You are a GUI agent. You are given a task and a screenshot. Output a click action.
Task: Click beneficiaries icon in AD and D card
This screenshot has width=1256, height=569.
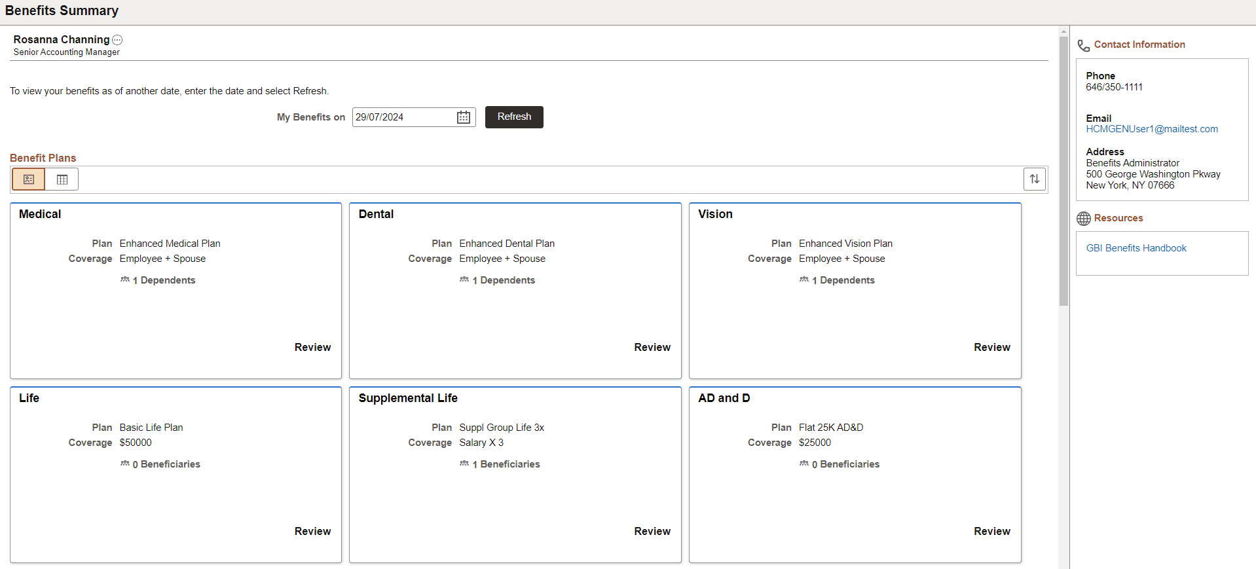[x=804, y=464]
